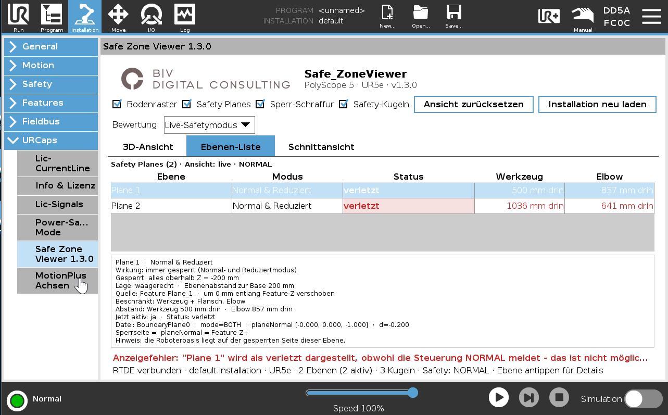Click the Manual mode icon

(583, 19)
